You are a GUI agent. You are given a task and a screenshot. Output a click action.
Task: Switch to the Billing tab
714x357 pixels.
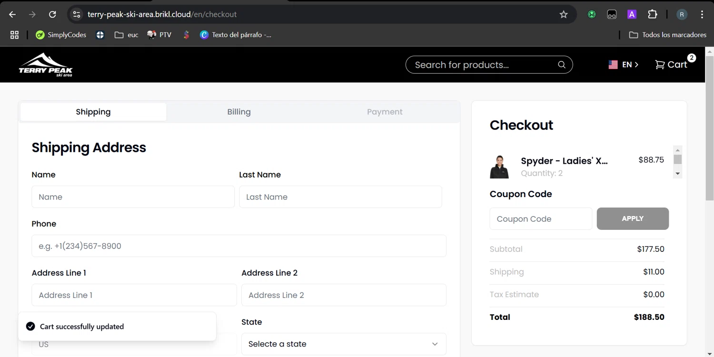(x=239, y=112)
